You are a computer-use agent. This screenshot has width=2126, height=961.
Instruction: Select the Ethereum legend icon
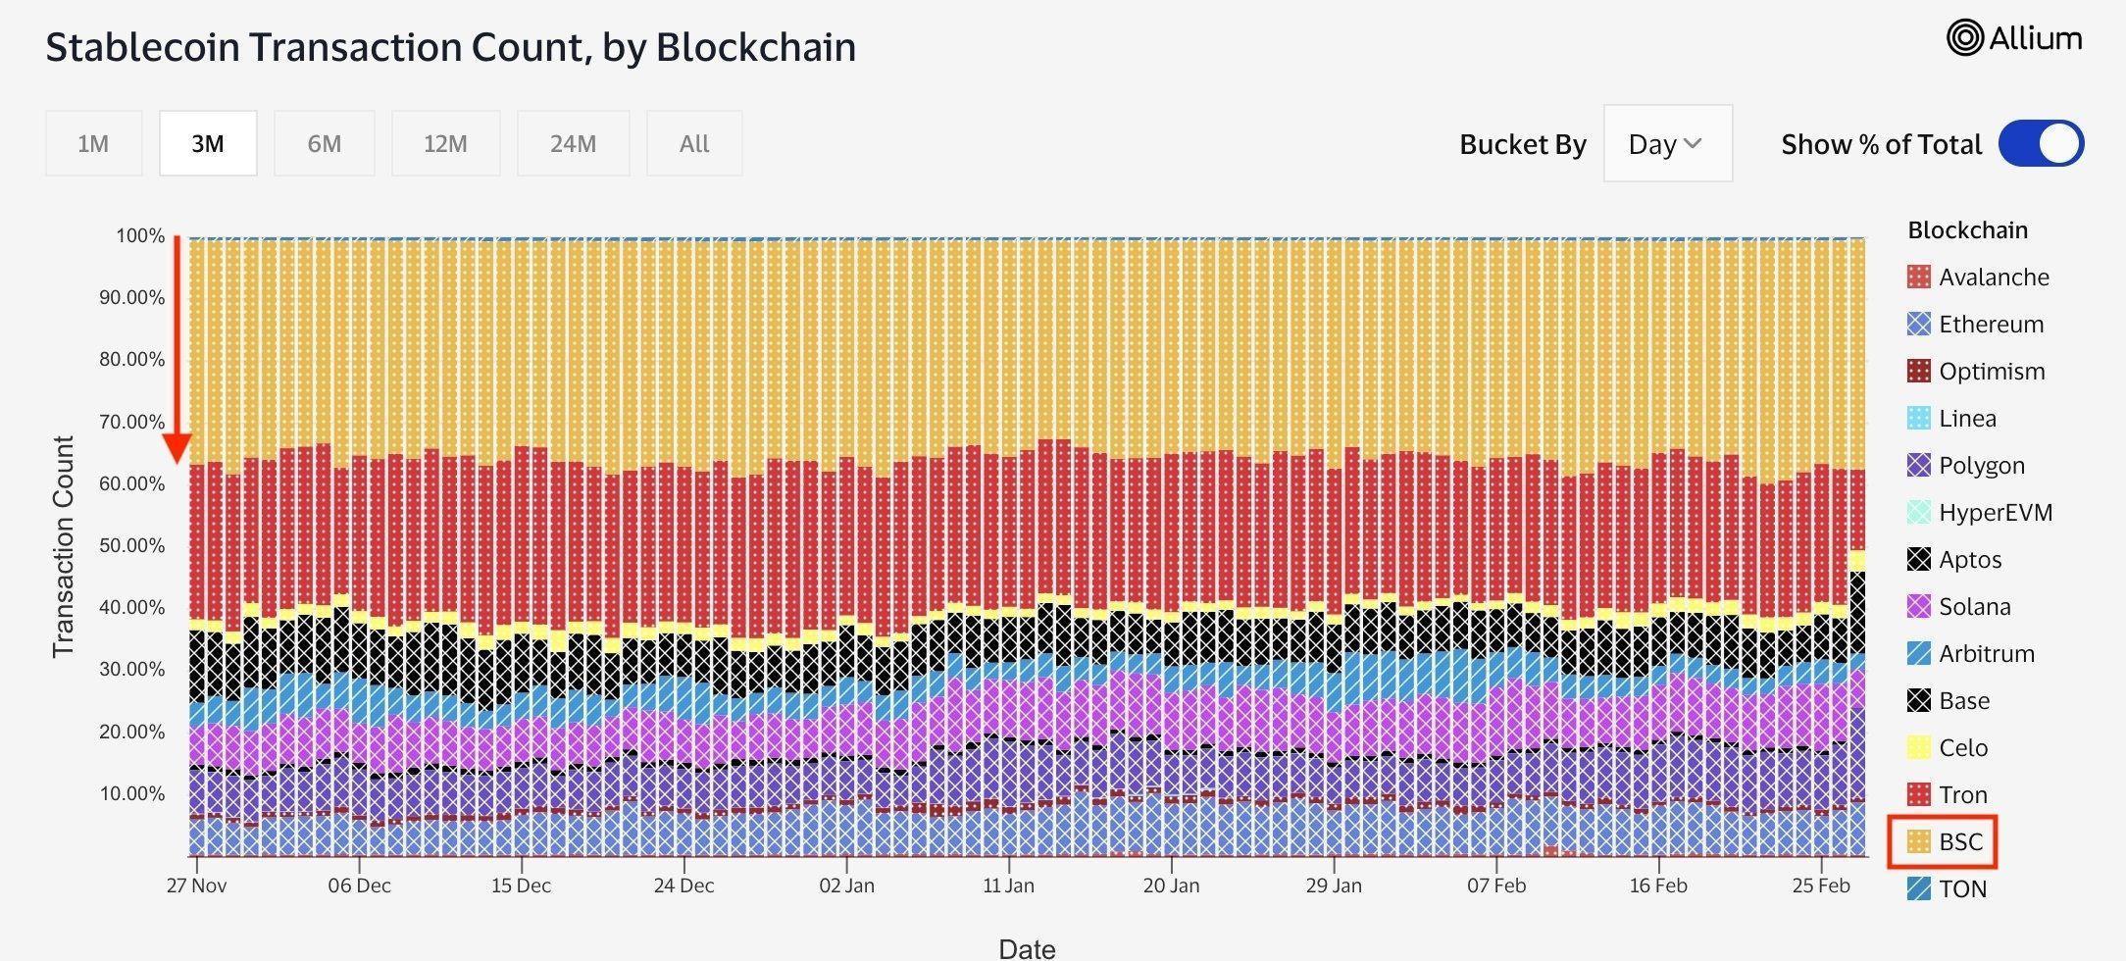(x=1920, y=324)
